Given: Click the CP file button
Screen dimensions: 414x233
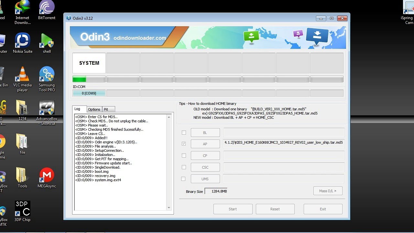Looking at the screenshot, I should click(x=205, y=156).
